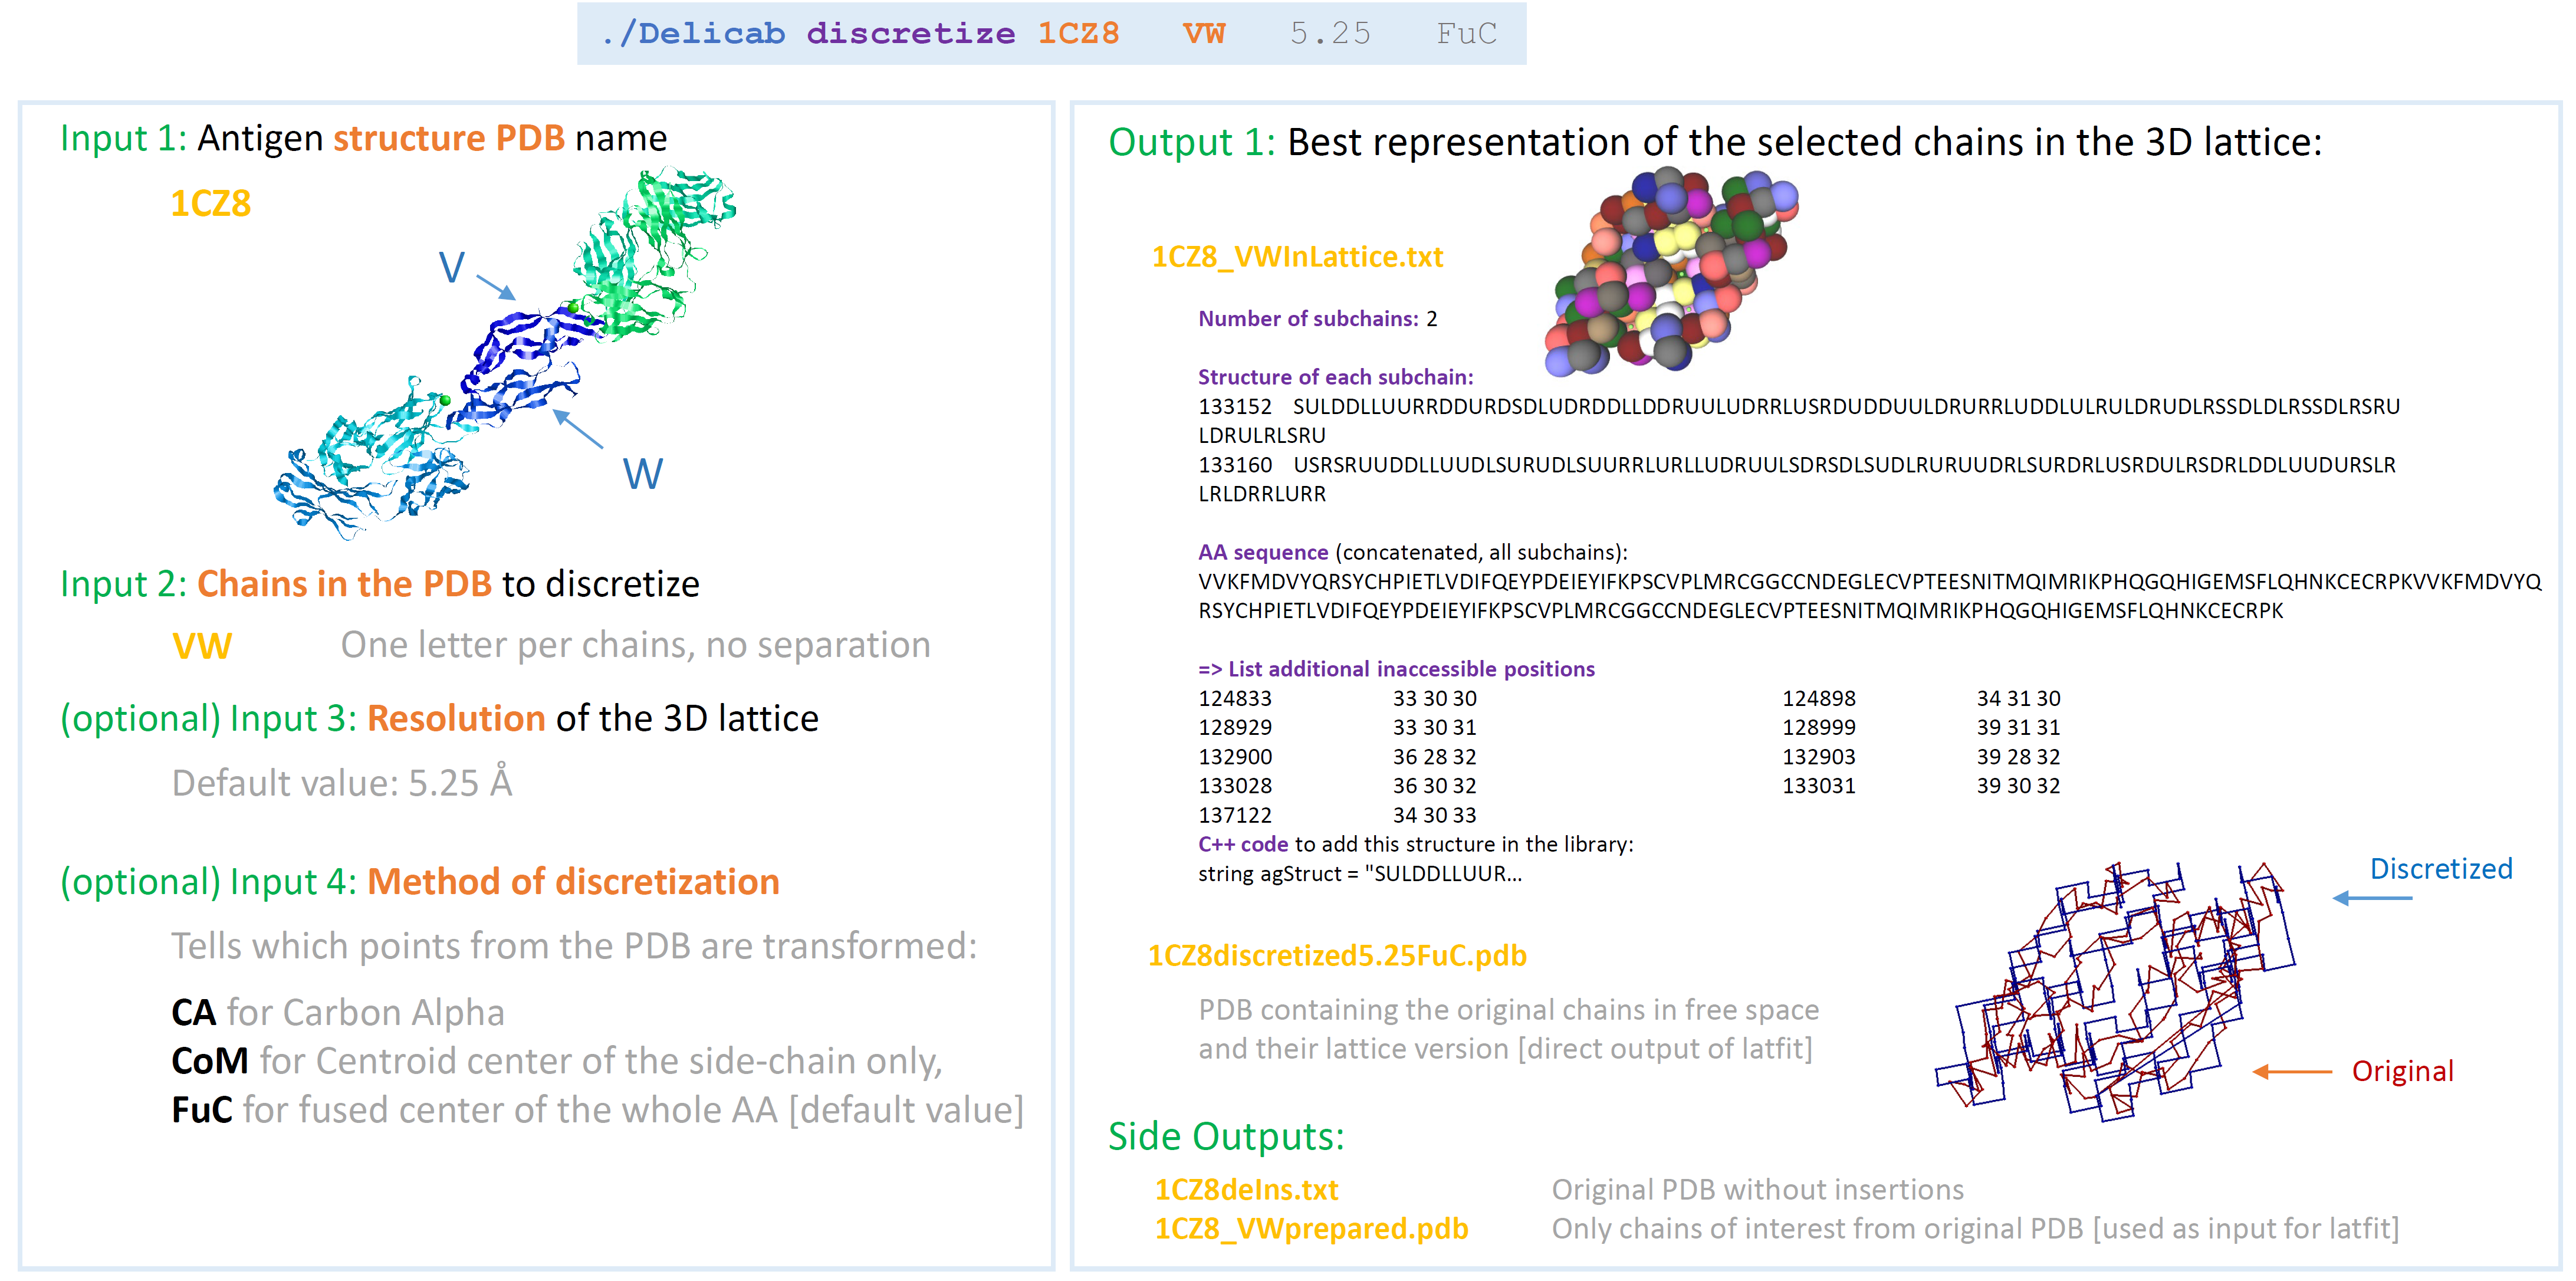This screenshot has height=1281, width=2576.
Task: Click the CoM method option text
Action: tap(210, 1061)
